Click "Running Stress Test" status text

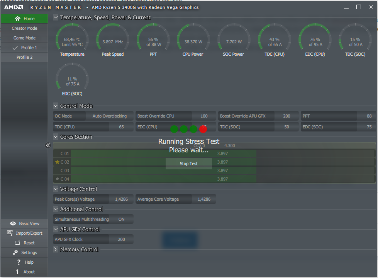point(189,142)
